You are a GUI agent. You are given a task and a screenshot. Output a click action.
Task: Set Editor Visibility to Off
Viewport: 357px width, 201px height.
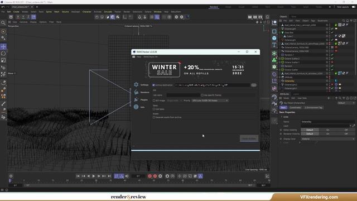click(346, 130)
